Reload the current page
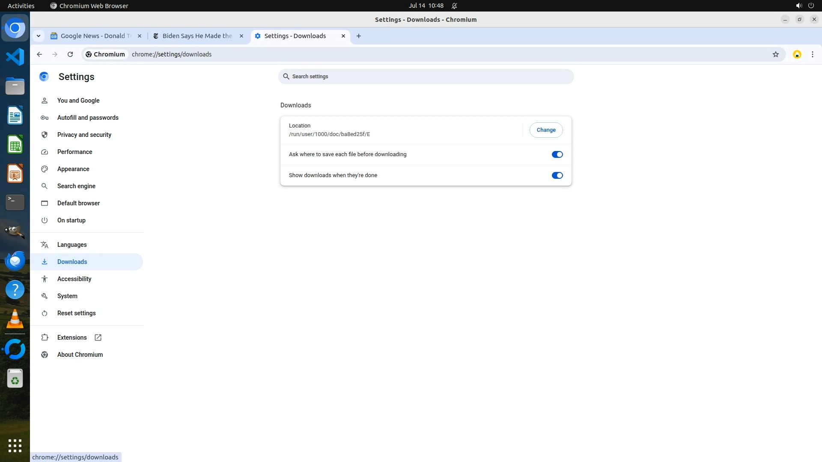 70,54
